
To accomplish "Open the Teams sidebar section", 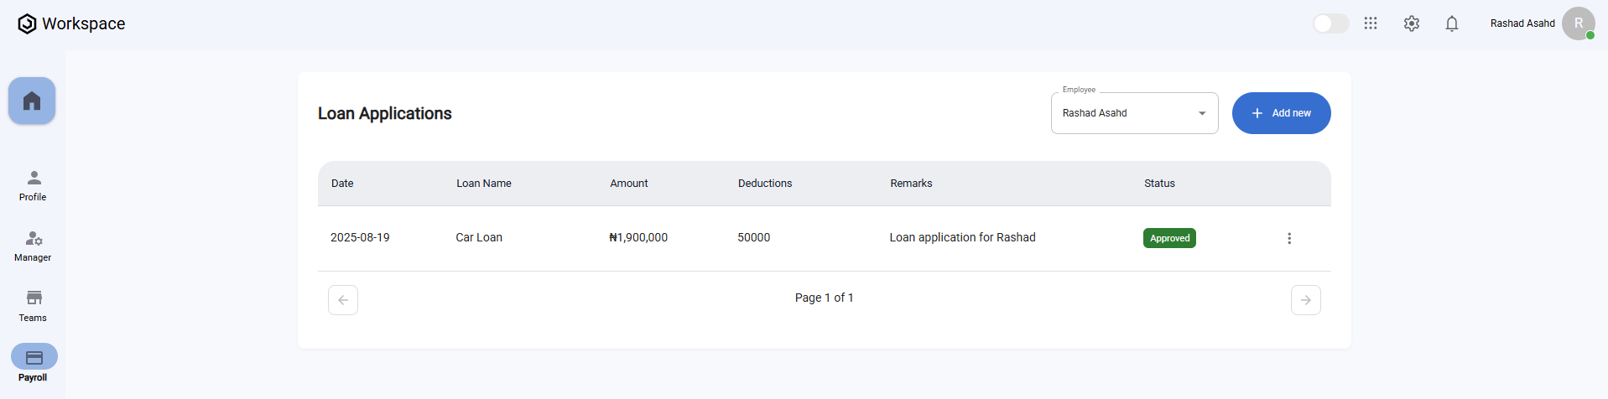I will point(34,306).
